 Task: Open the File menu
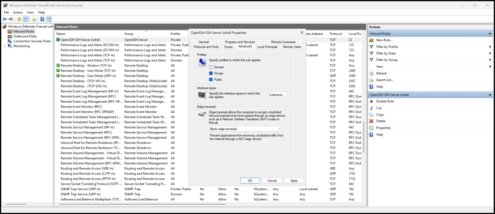[x=6, y=12]
